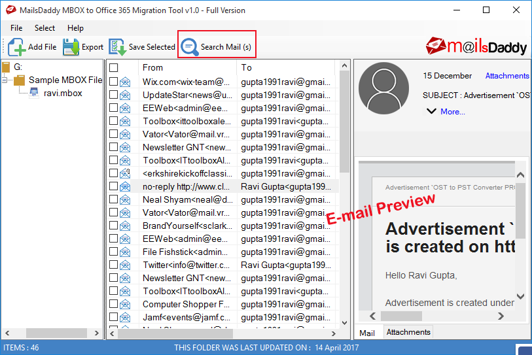Check the Twitter mail checkbox
Screen dimensions: 532x355
pos(114,265)
